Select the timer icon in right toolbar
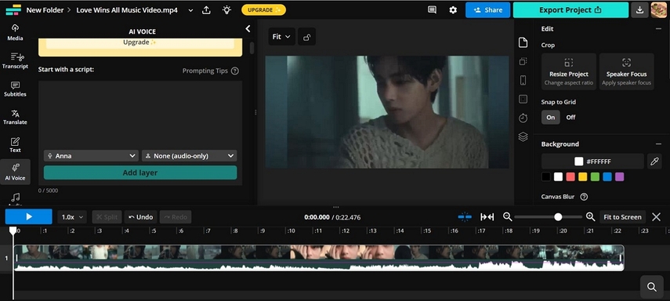Viewport: 670px width, 301px height. (523, 118)
